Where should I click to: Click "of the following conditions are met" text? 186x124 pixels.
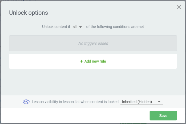pos(115,27)
